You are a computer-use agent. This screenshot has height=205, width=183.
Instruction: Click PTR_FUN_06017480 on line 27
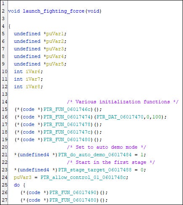pyautogui.click(x=73, y=200)
